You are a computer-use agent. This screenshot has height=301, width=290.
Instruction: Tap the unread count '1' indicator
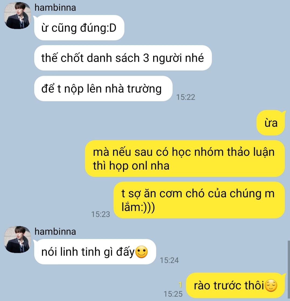(x=180, y=285)
